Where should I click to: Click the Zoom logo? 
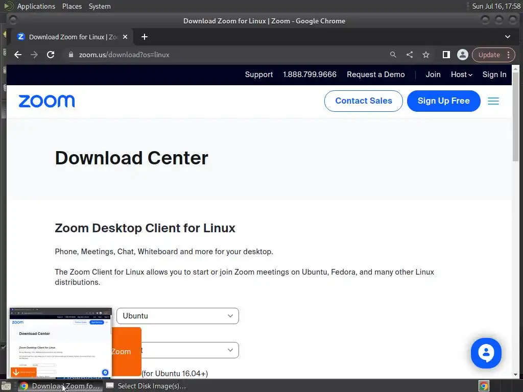click(x=46, y=101)
